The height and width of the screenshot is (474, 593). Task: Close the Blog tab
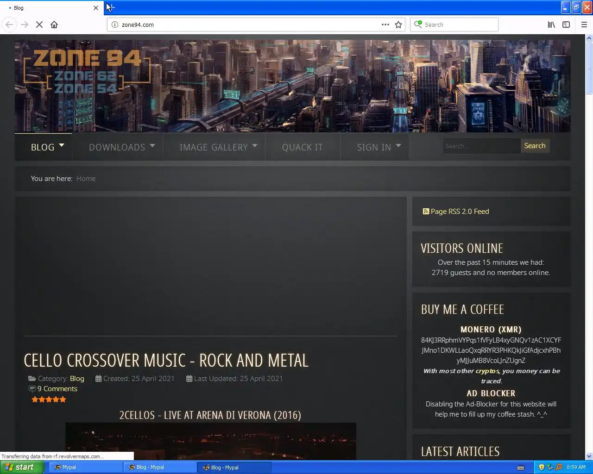click(96, 8)
